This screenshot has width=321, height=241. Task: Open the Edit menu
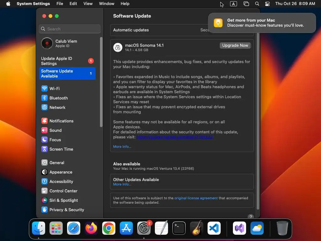click(x=73, y=4)
